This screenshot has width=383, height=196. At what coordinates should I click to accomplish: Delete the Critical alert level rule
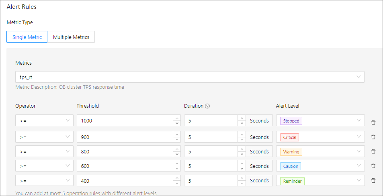point(373,137)
